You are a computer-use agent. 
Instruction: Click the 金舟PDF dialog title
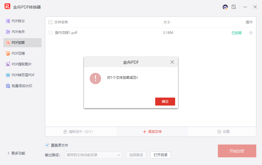[131, 62]
